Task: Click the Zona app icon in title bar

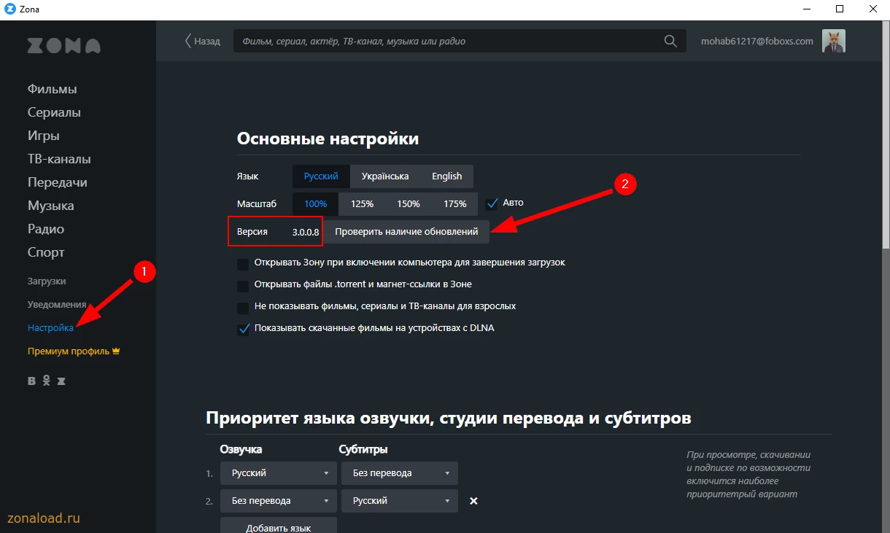Action: (9, 9)
